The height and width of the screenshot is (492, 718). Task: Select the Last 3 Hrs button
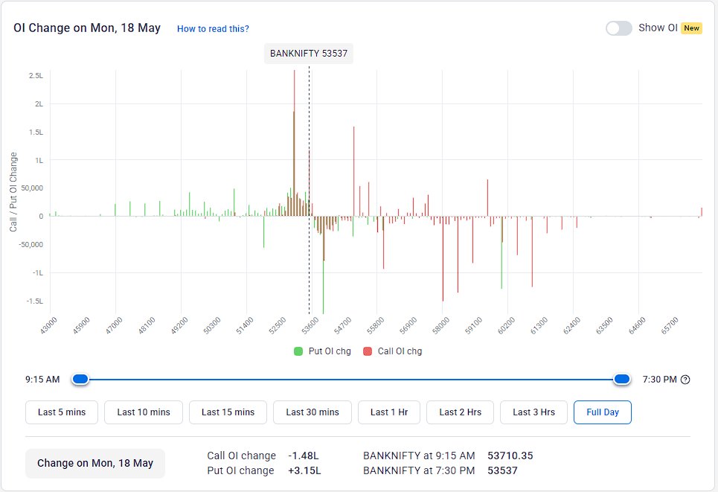tap(534, 412)
